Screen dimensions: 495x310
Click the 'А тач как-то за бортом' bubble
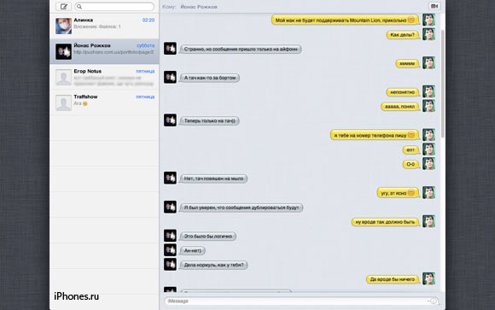210,78
